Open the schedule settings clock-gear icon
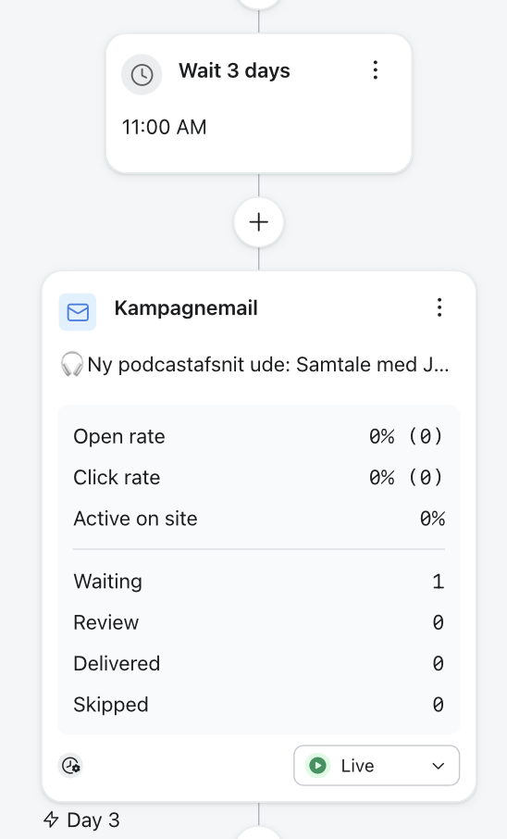 (70, 766)
